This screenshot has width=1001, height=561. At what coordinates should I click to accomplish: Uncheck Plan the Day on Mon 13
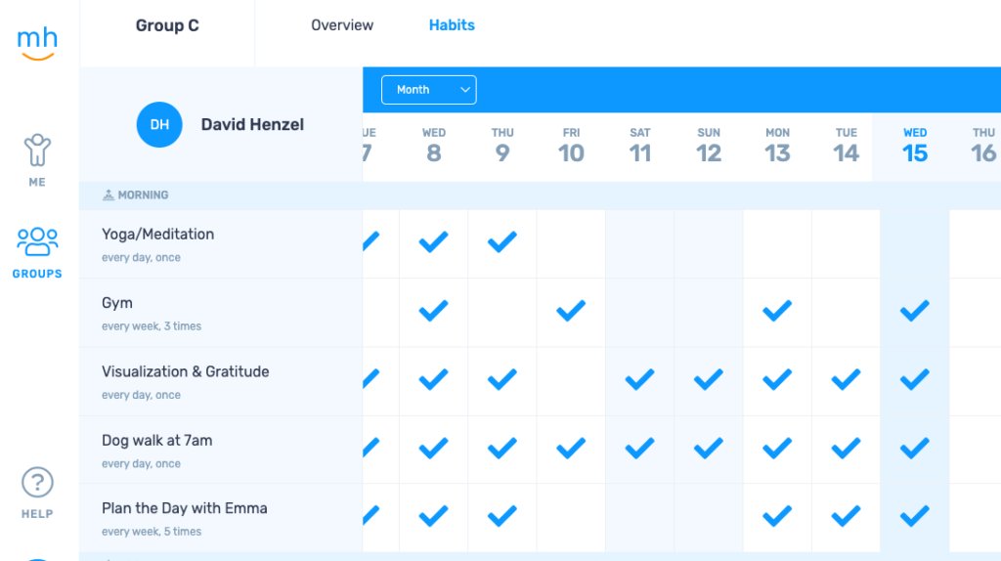(777, 516)
